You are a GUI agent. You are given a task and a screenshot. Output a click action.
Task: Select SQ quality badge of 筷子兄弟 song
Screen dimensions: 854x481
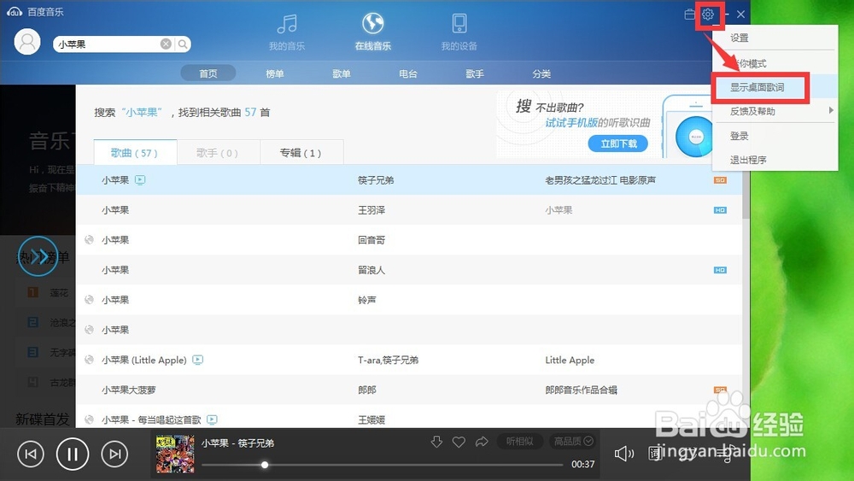click(720, 180)
